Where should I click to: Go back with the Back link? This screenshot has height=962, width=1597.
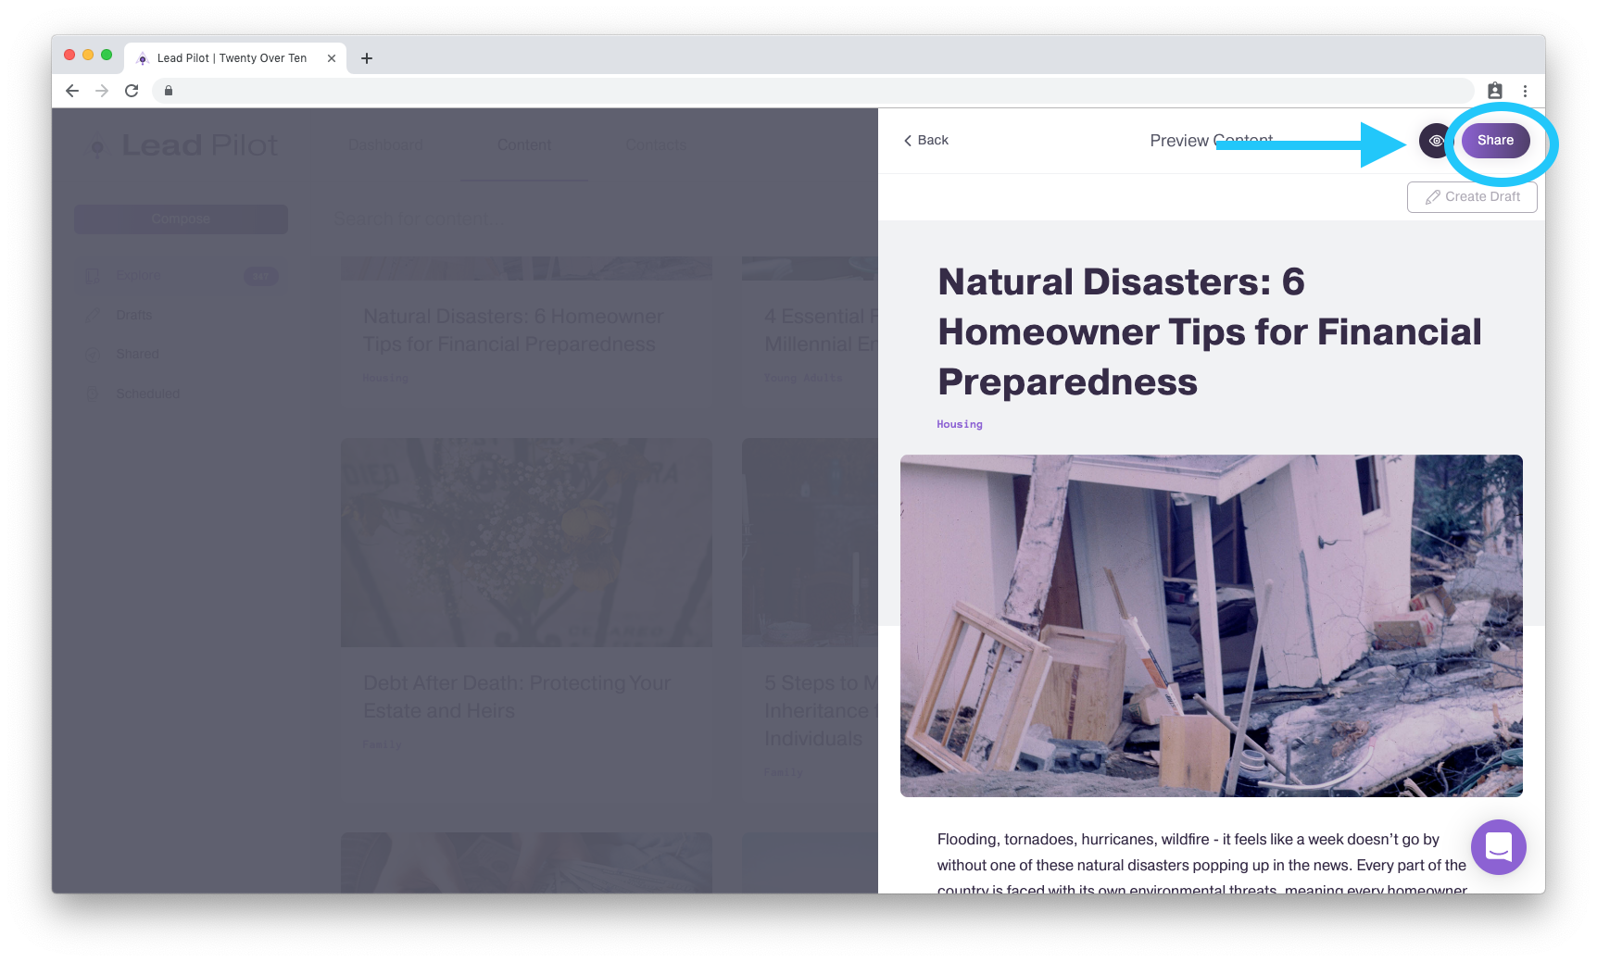tap(925, 141)
